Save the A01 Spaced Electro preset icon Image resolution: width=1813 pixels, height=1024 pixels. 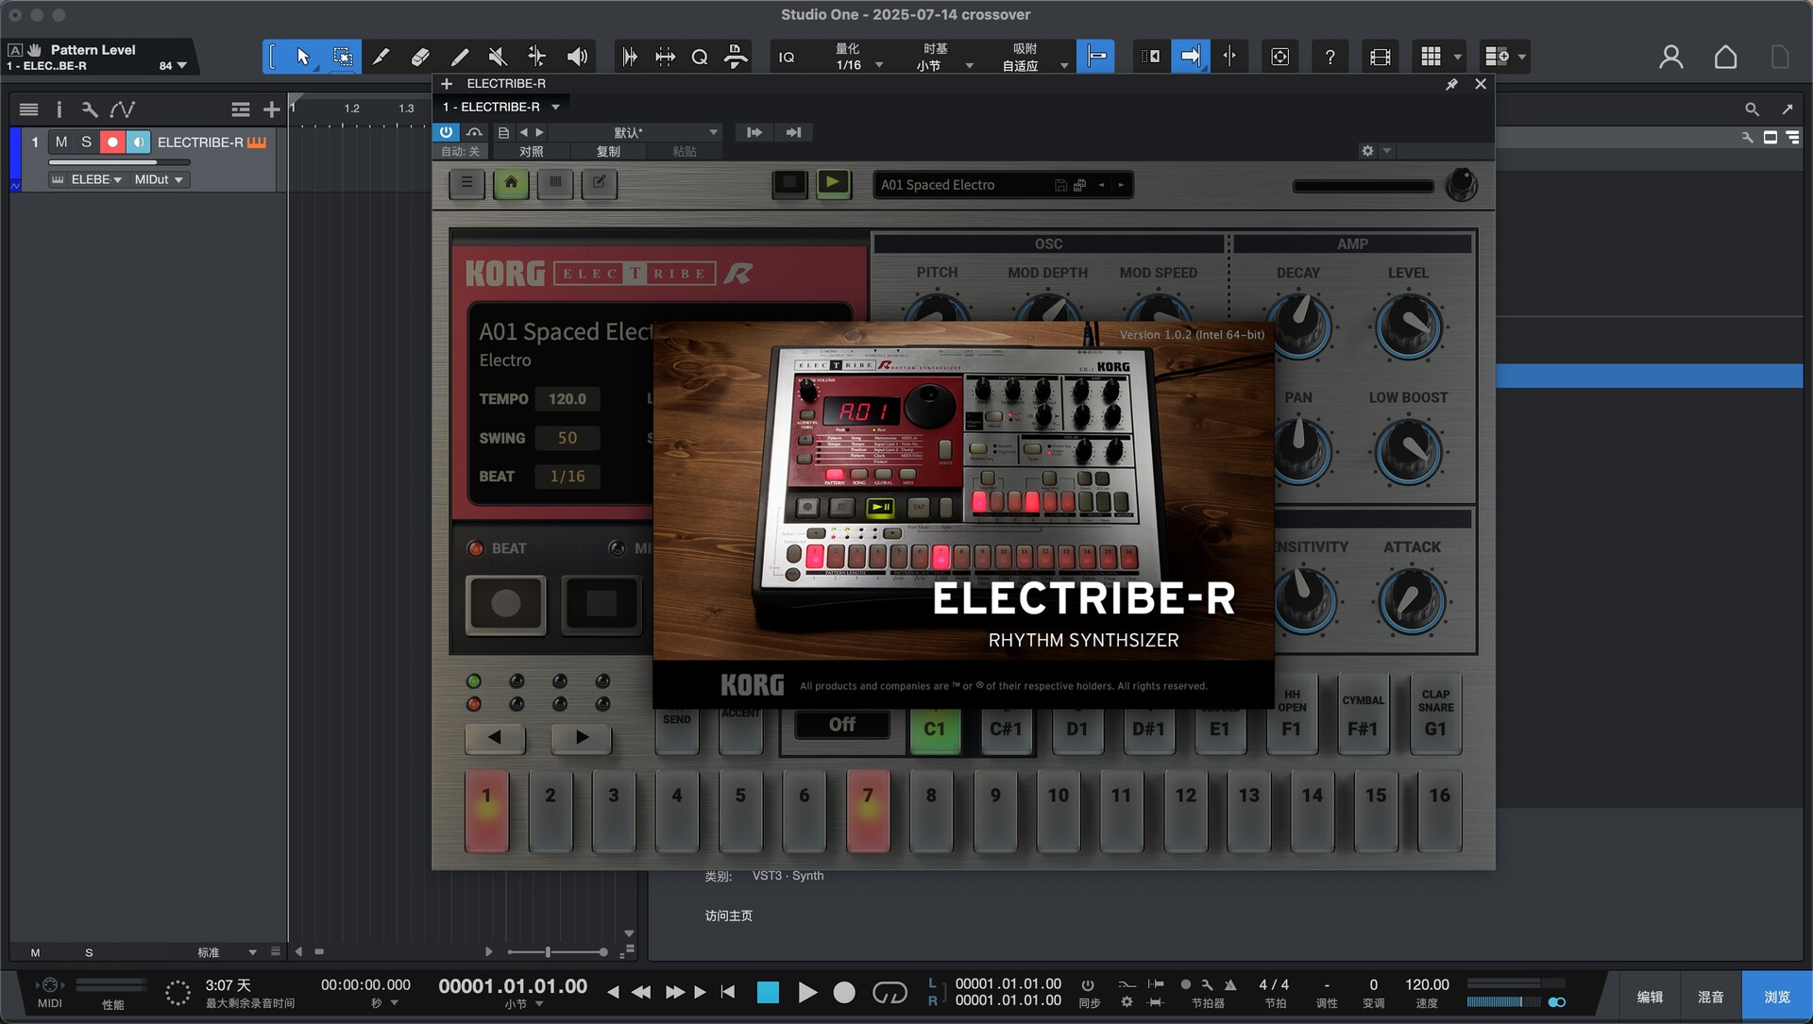pyautogui.click(x=1060, y=186)
